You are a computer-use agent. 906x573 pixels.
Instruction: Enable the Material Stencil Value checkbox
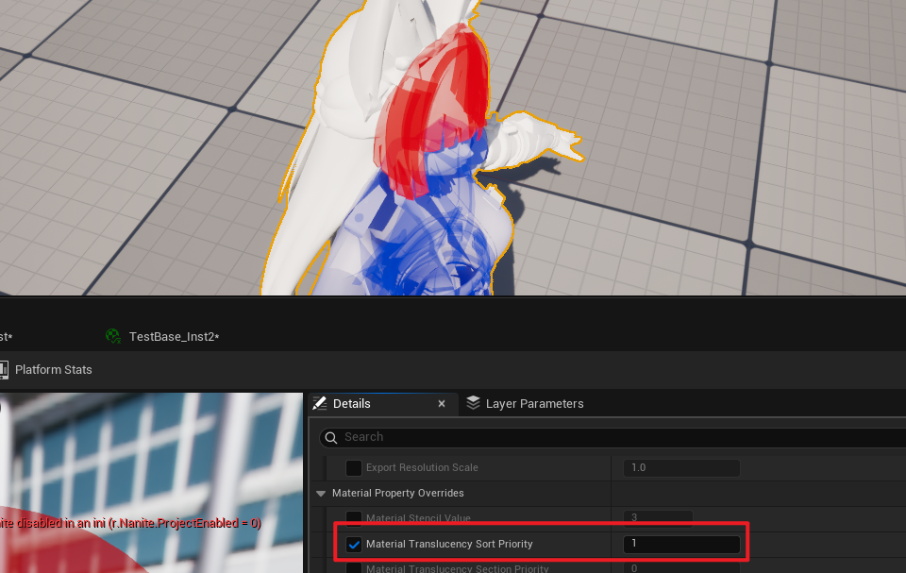354,518
